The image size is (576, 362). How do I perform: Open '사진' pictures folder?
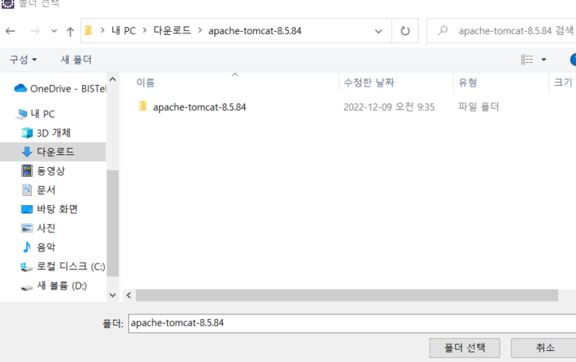tap(46, 228)
